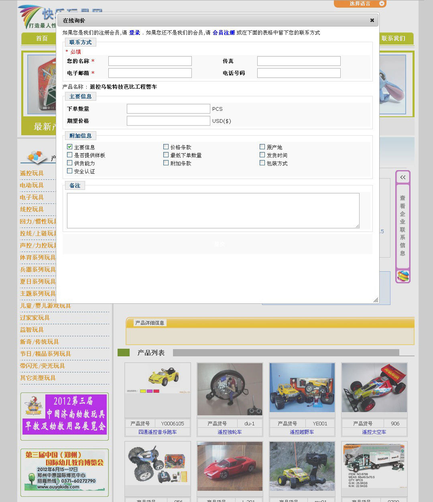Image resolution: width=433 pixels, height=502 pixels.
Task: Enable the 价格条款 checkbox
Action: [166, 147]
